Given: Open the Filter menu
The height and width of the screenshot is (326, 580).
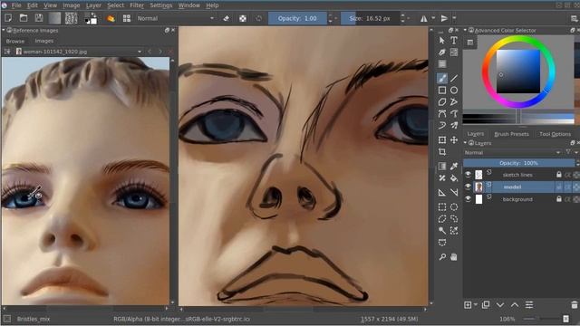Looking at the screenshot, I should click(x=137, y=5).
